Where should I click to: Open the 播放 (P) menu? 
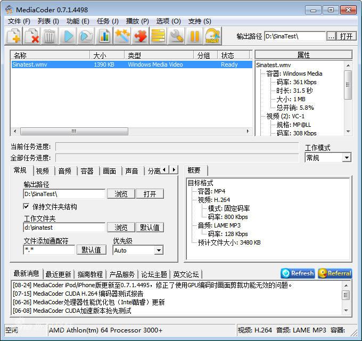point(137,21)
